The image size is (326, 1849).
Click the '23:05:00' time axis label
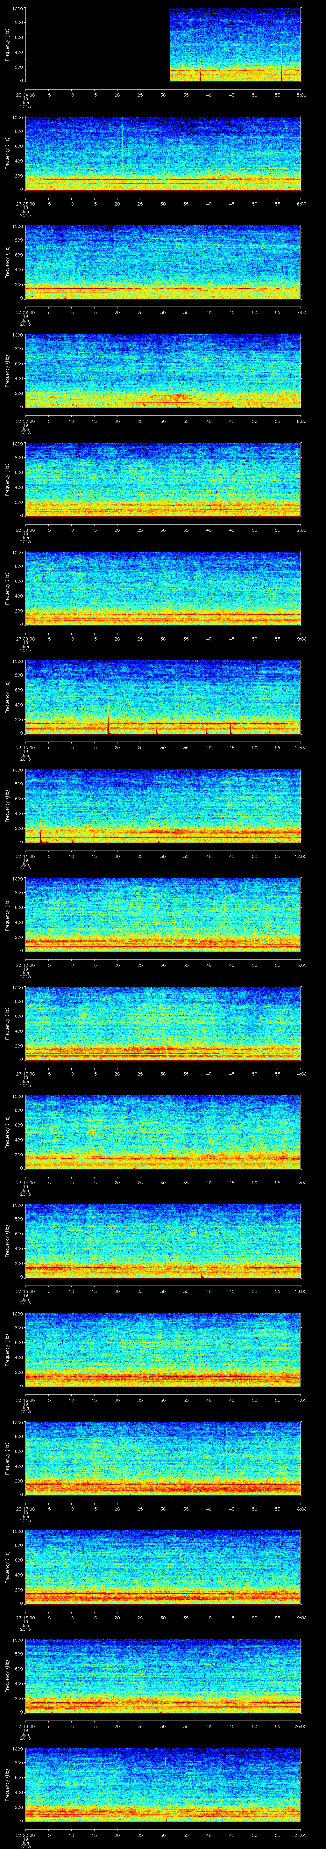click(25, 204)
